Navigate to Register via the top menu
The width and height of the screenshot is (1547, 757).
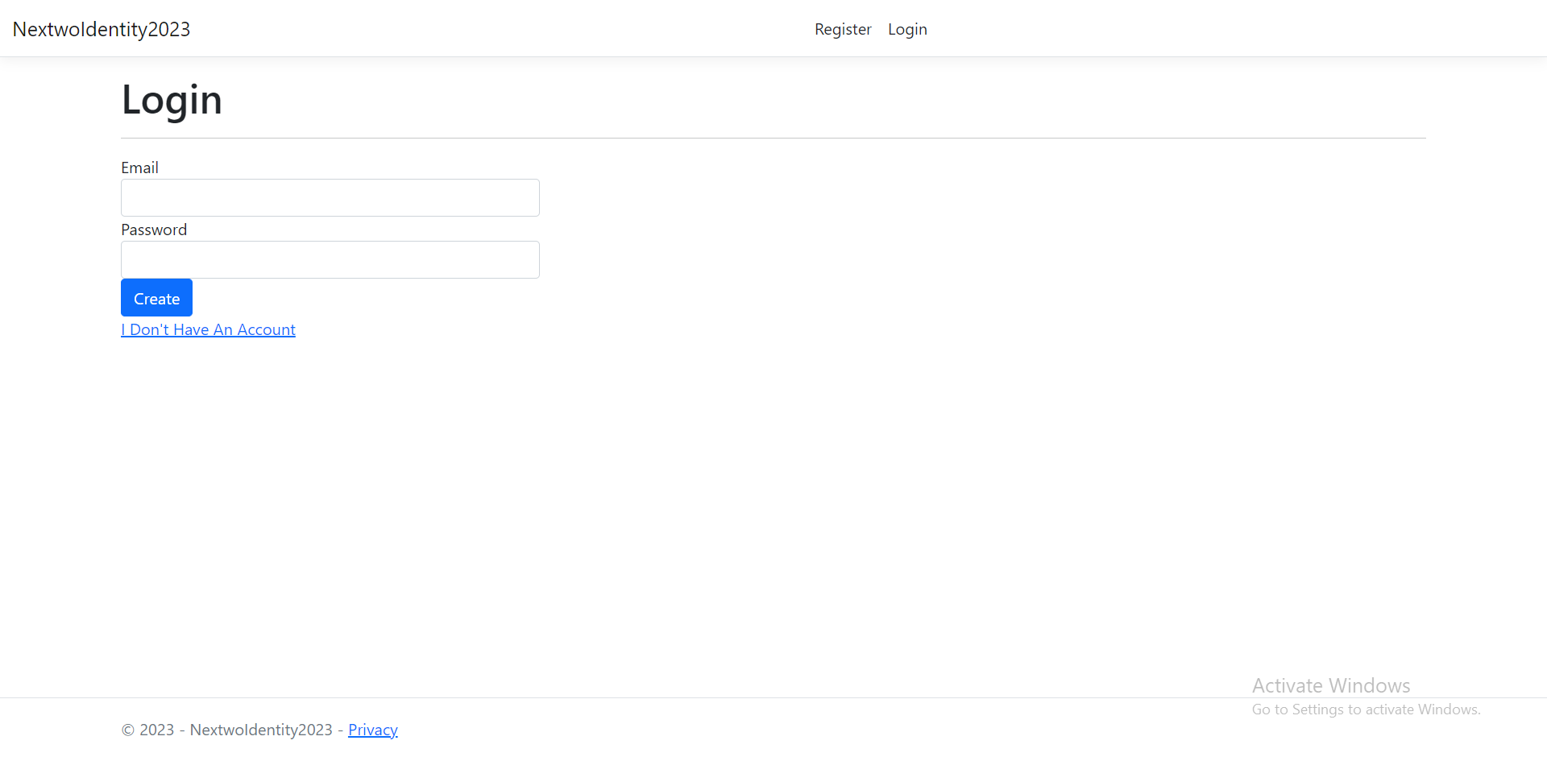click(843, 29)
